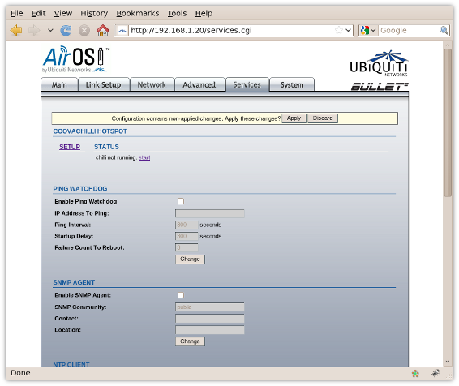Open the Home page icon
Screen dimensions: 459x386
103,30
